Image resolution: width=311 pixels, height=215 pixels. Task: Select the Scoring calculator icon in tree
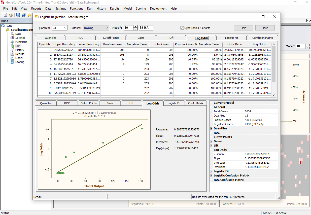[x=12, y=62]
